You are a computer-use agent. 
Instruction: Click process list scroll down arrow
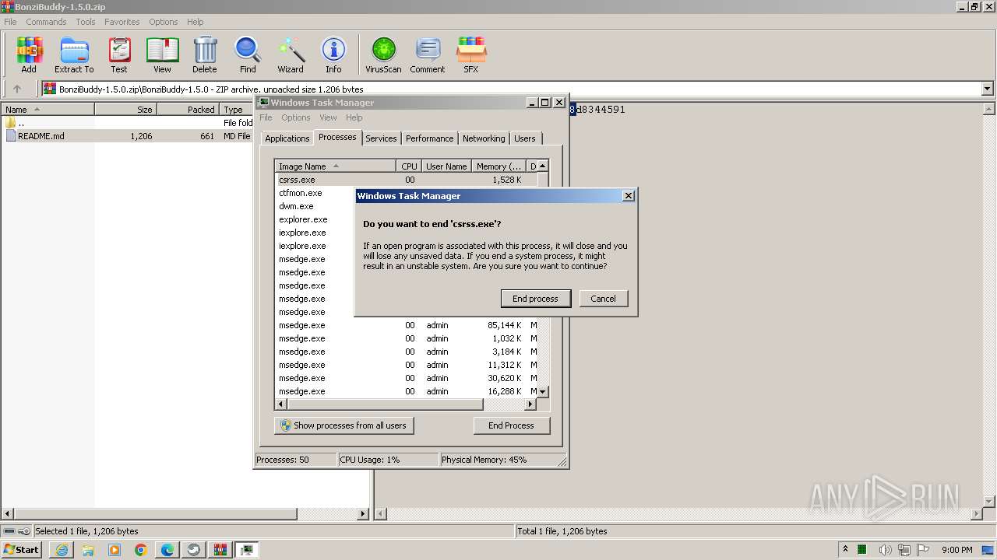point(543,392)
